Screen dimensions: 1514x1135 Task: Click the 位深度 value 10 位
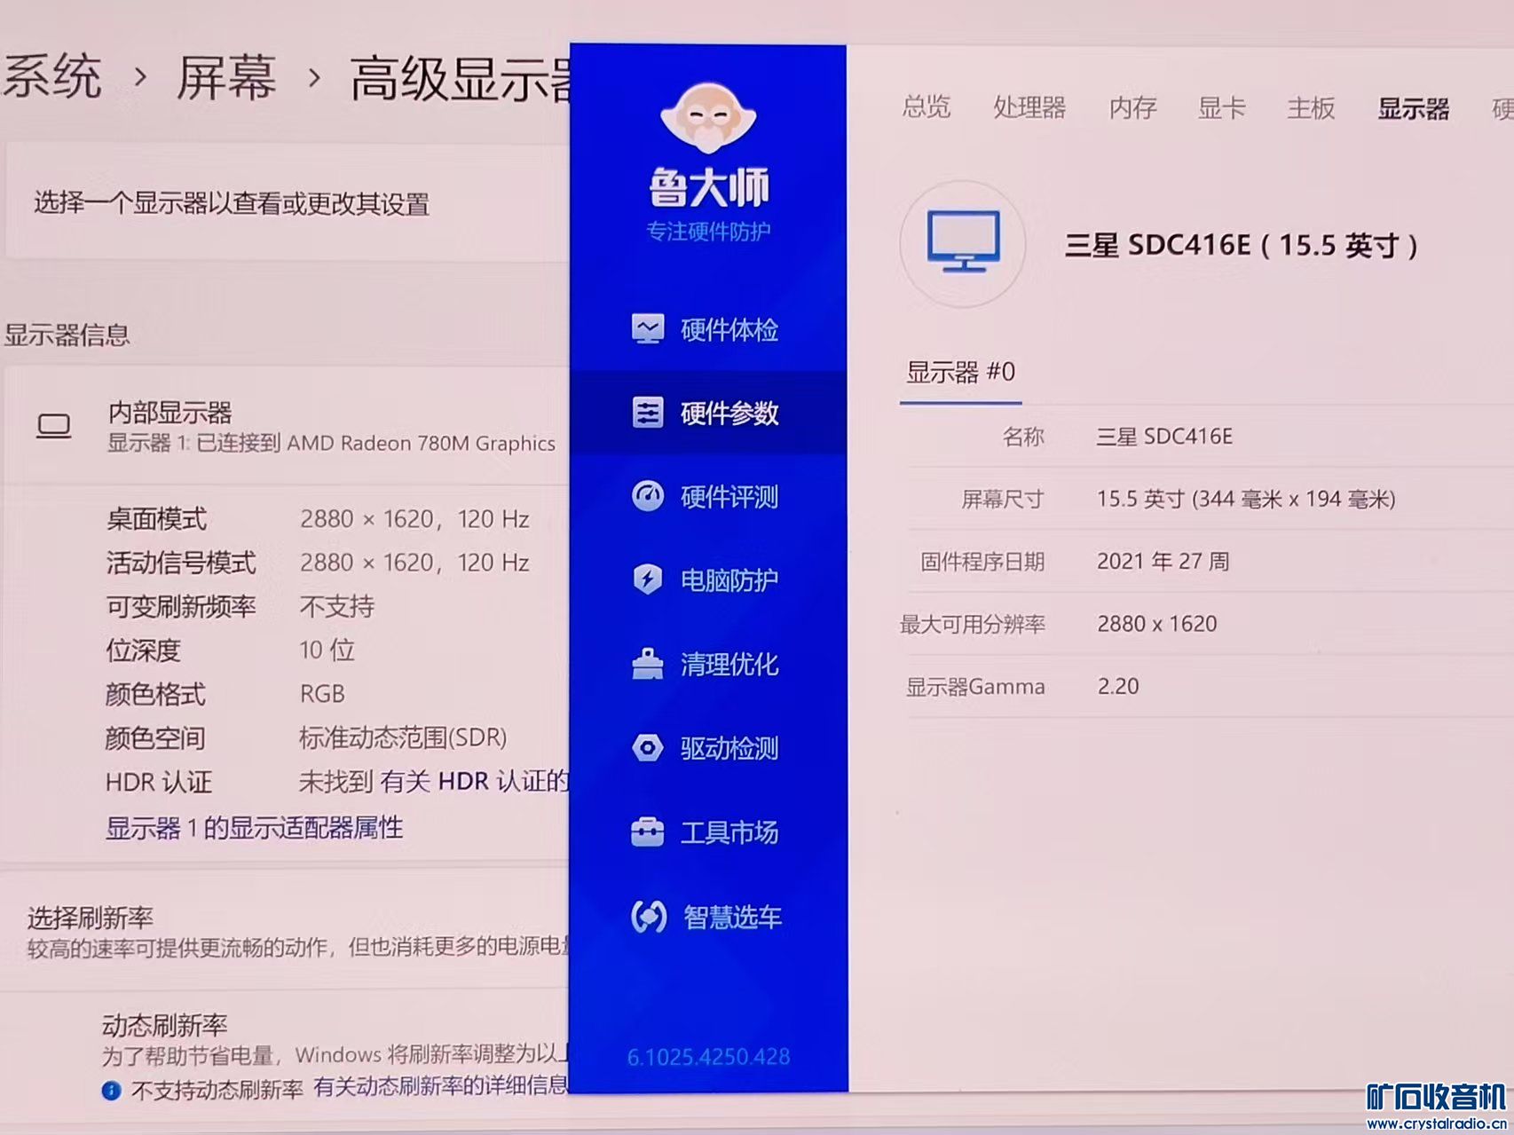point(327,650)
